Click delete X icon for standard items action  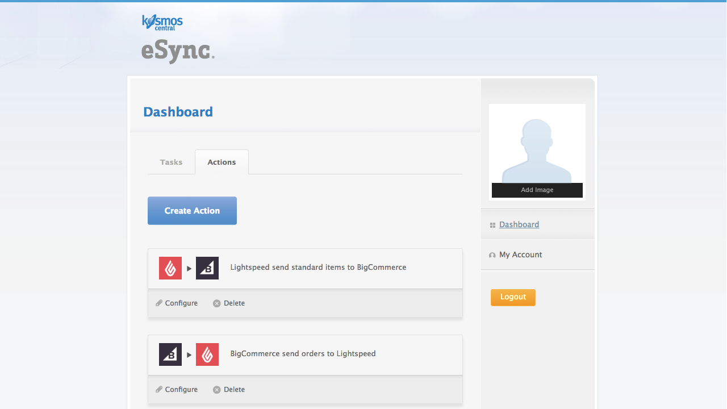(x=216, y=303)
